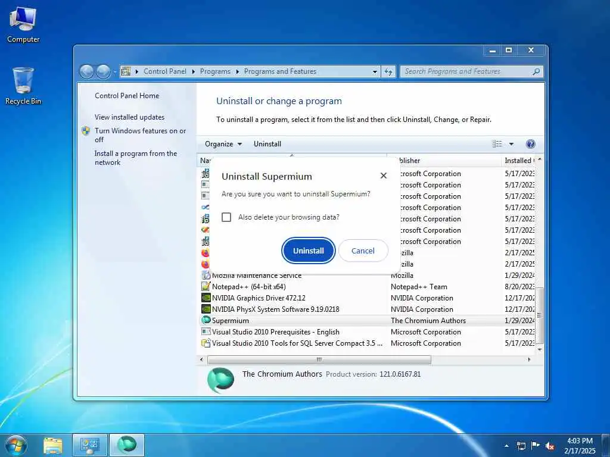Click the search magnifier icon

pos(536,71)
